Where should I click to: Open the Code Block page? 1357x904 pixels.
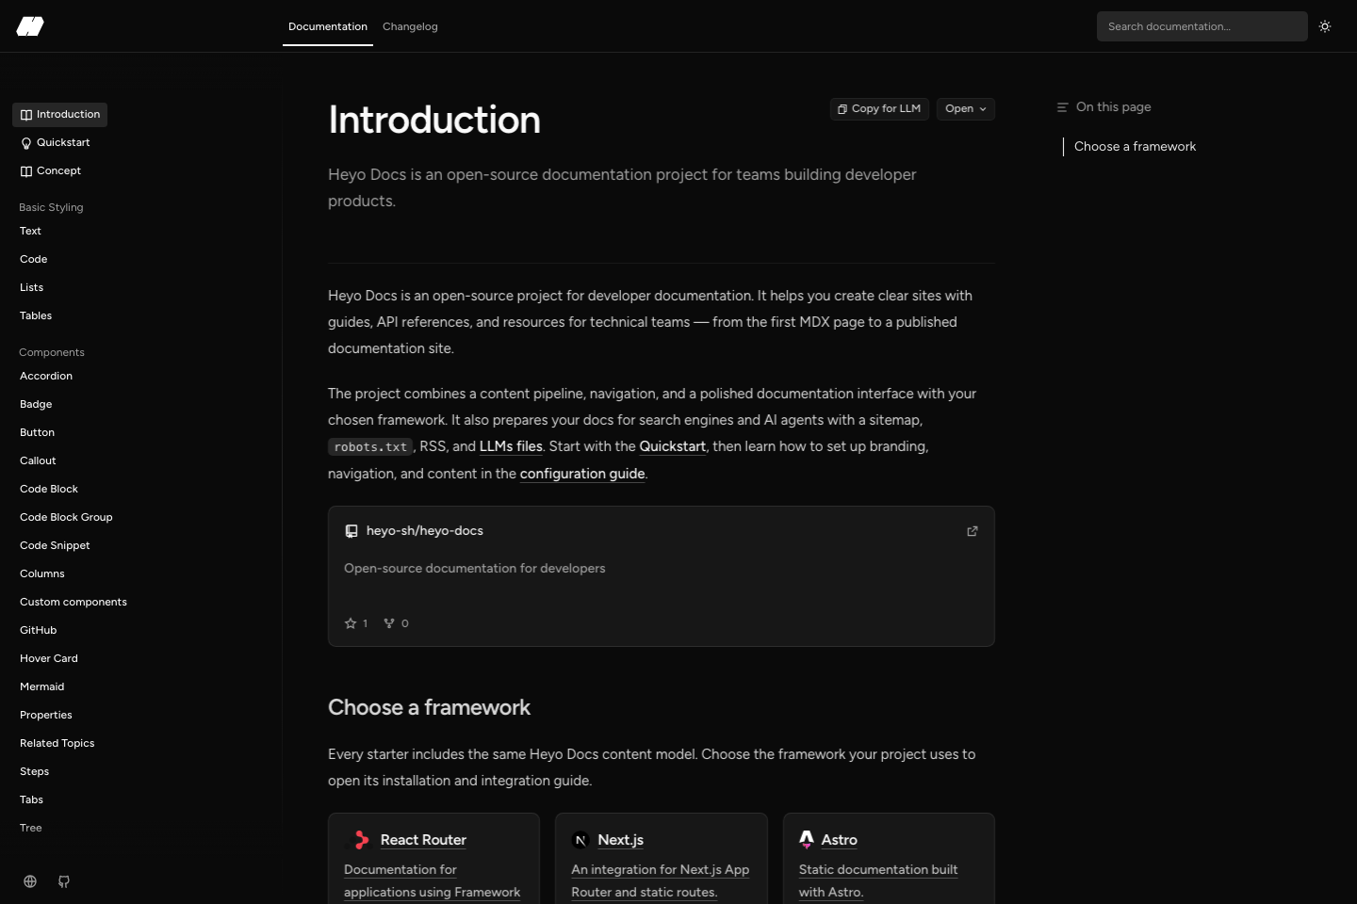[x=49, y=490]
